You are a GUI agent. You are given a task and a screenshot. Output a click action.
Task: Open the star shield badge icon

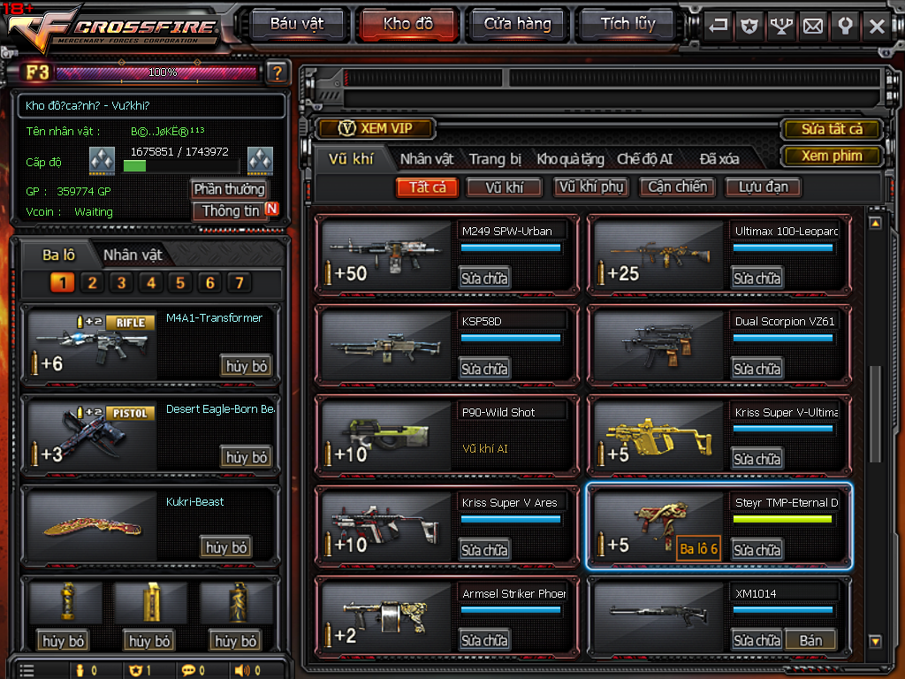tap(749, 26)
